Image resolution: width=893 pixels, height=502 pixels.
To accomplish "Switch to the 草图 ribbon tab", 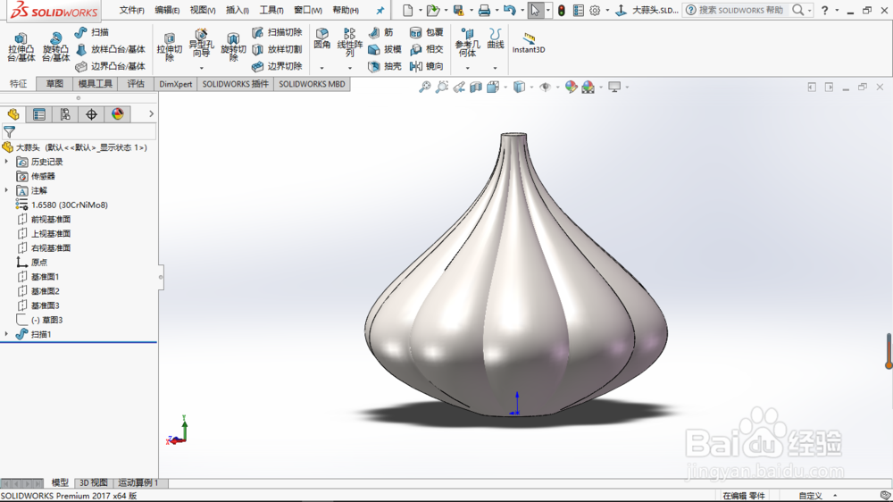I will coord(54,84).
